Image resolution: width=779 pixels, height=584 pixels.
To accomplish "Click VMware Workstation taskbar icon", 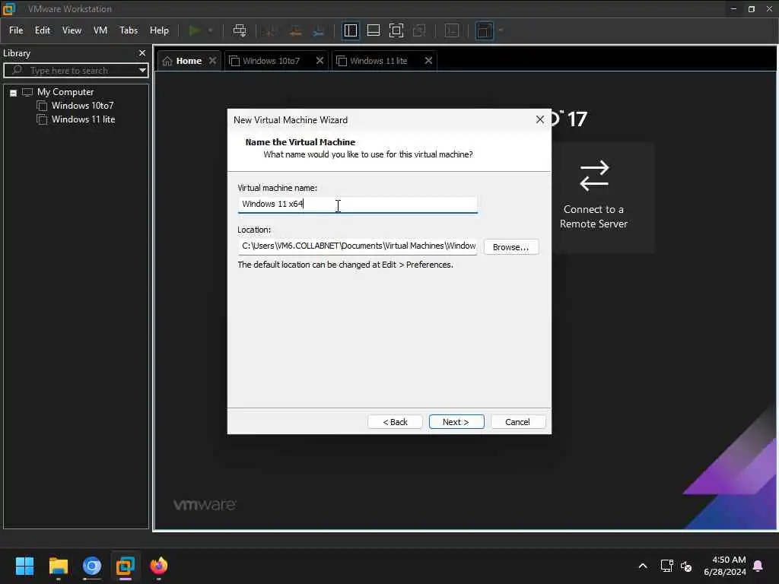I will (126, 566).
